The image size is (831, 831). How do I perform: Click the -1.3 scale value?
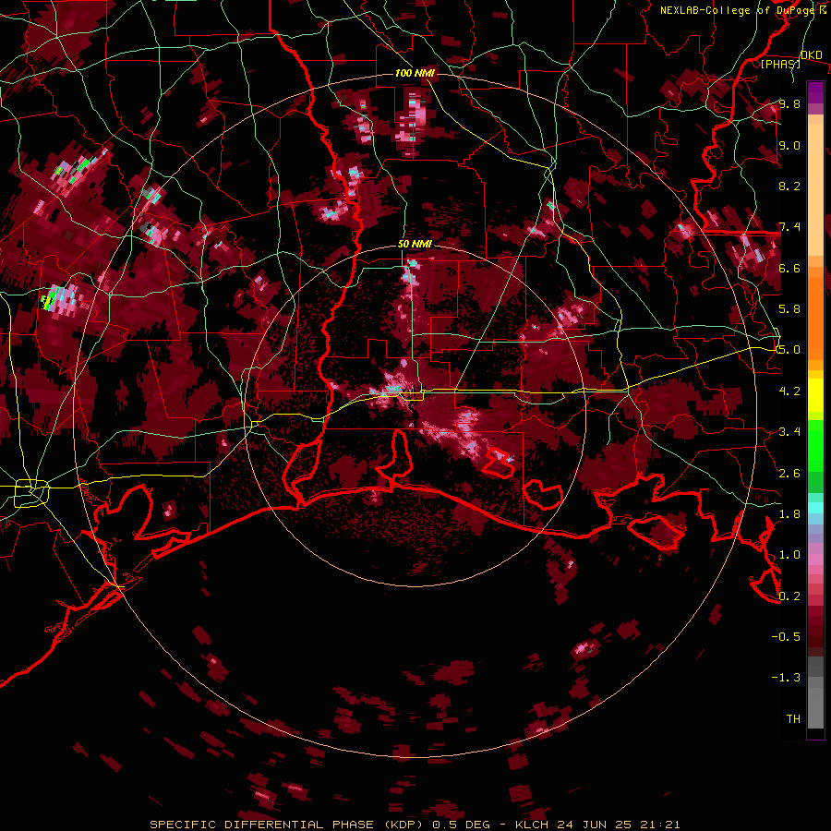[x=786, y=678]
